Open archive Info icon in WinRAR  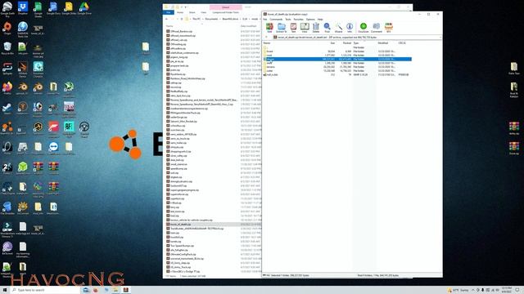[350, 28]
